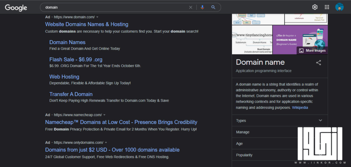351x167 pixels.
Task: Share the Domain name panel
Action: 318,63
